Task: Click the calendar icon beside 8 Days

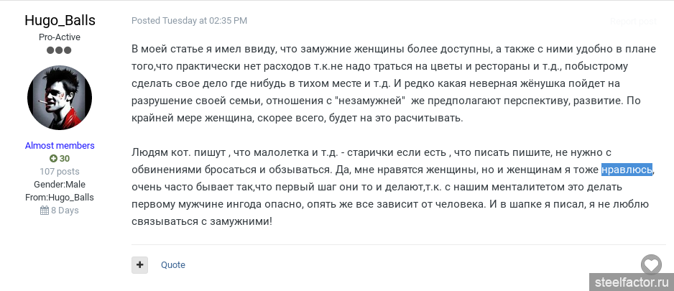Action: pos(45,211)
